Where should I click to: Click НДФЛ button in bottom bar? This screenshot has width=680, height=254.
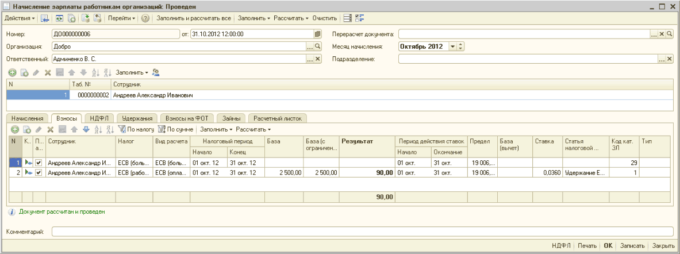(x=561, y=245)
